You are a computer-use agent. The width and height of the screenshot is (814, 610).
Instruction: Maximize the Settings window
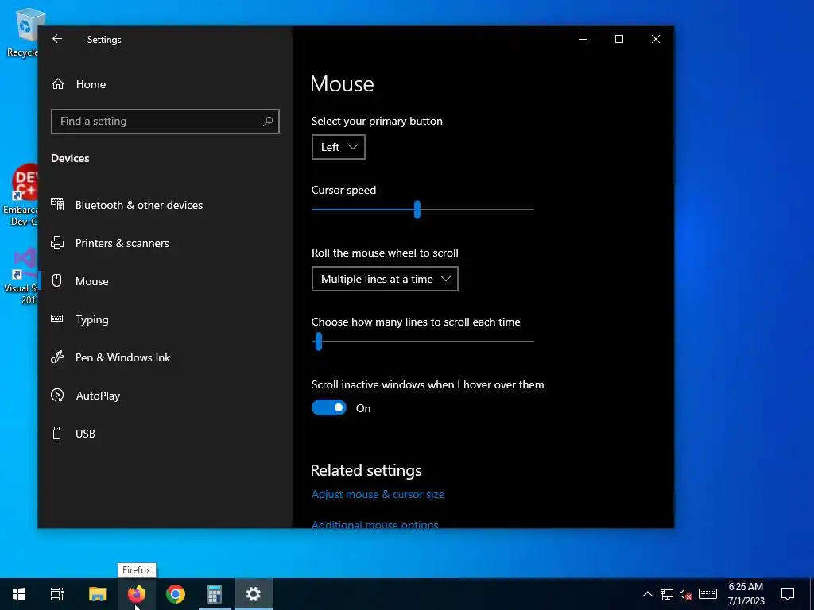pos(618,39)
